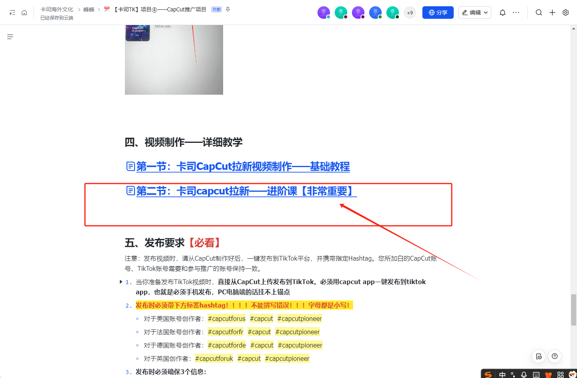Click the bold text 直接从CapCut上传发布到TikTok
The height and width of the screenshot is (378, 577).
click(x=266, y=282)
